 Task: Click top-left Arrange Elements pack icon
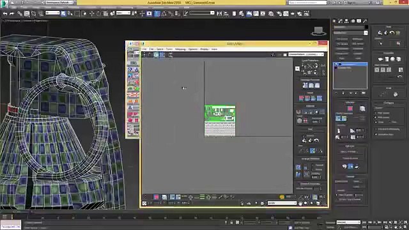click(x=298, y=167)
